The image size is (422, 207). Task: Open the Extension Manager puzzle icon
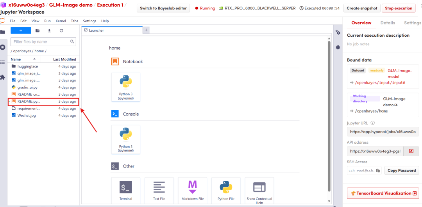coord(3,77)
